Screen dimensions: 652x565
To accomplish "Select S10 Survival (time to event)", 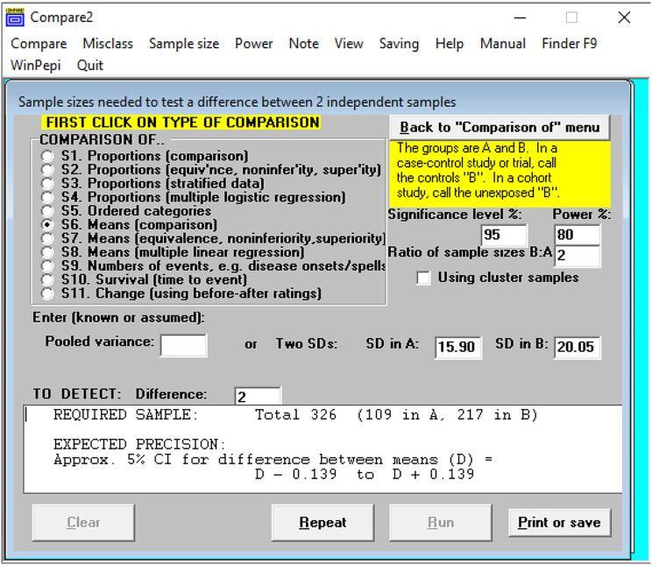I will (x=47, y=279).
